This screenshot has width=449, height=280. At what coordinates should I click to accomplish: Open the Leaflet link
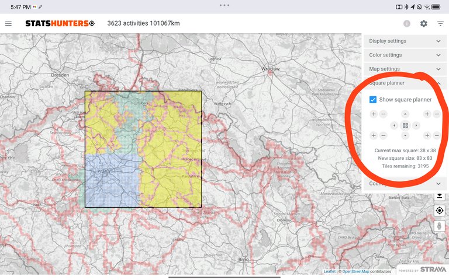click(x=330, y=271)
